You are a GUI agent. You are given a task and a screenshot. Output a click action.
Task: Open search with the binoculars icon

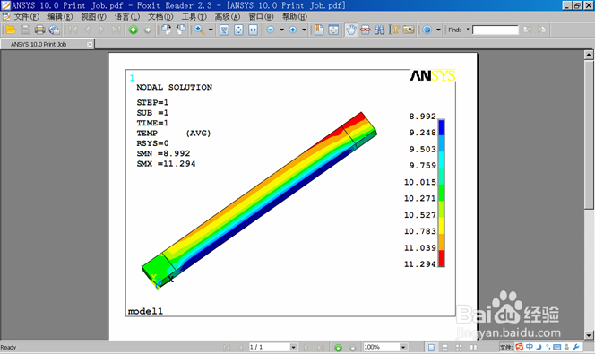point(379,30)
